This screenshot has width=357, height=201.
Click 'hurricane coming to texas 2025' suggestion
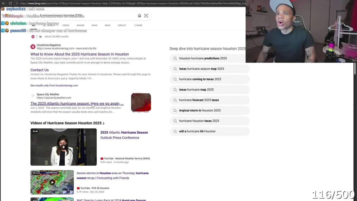[x=209, y=79]
